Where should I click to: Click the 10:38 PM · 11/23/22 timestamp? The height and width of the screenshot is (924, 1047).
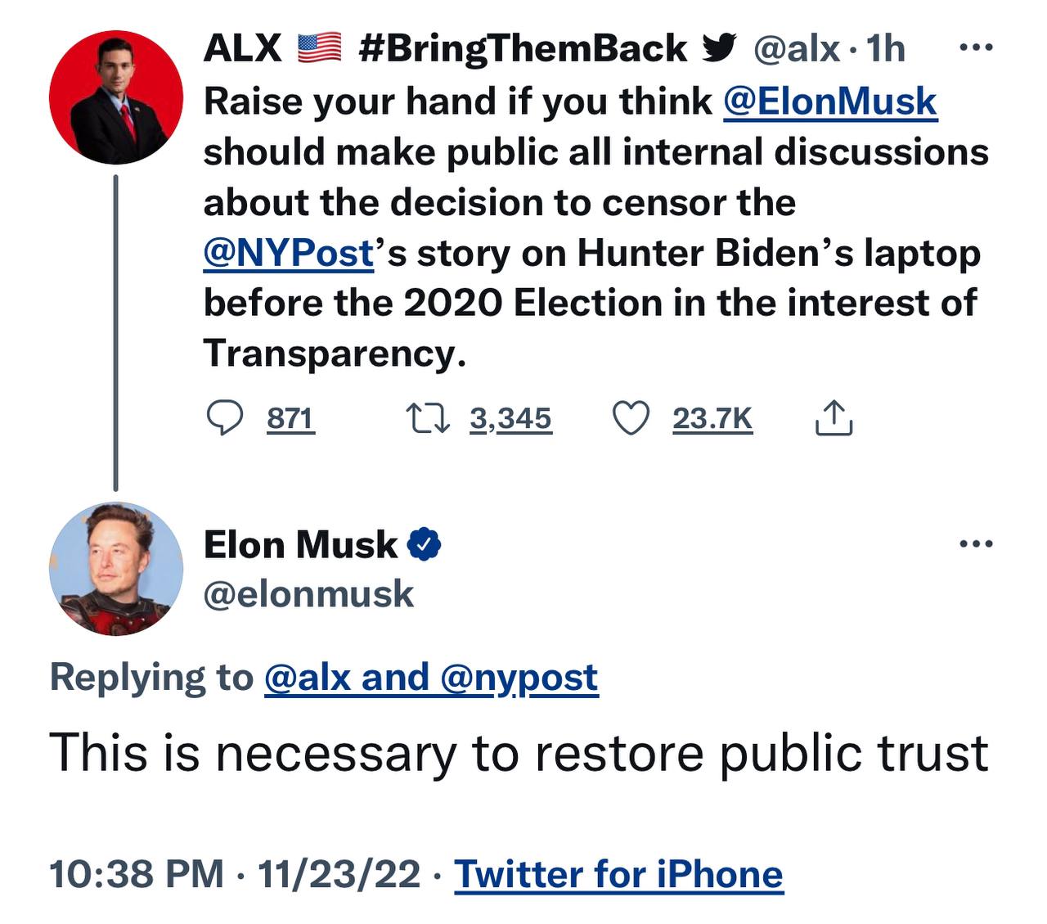click(235, 874)
